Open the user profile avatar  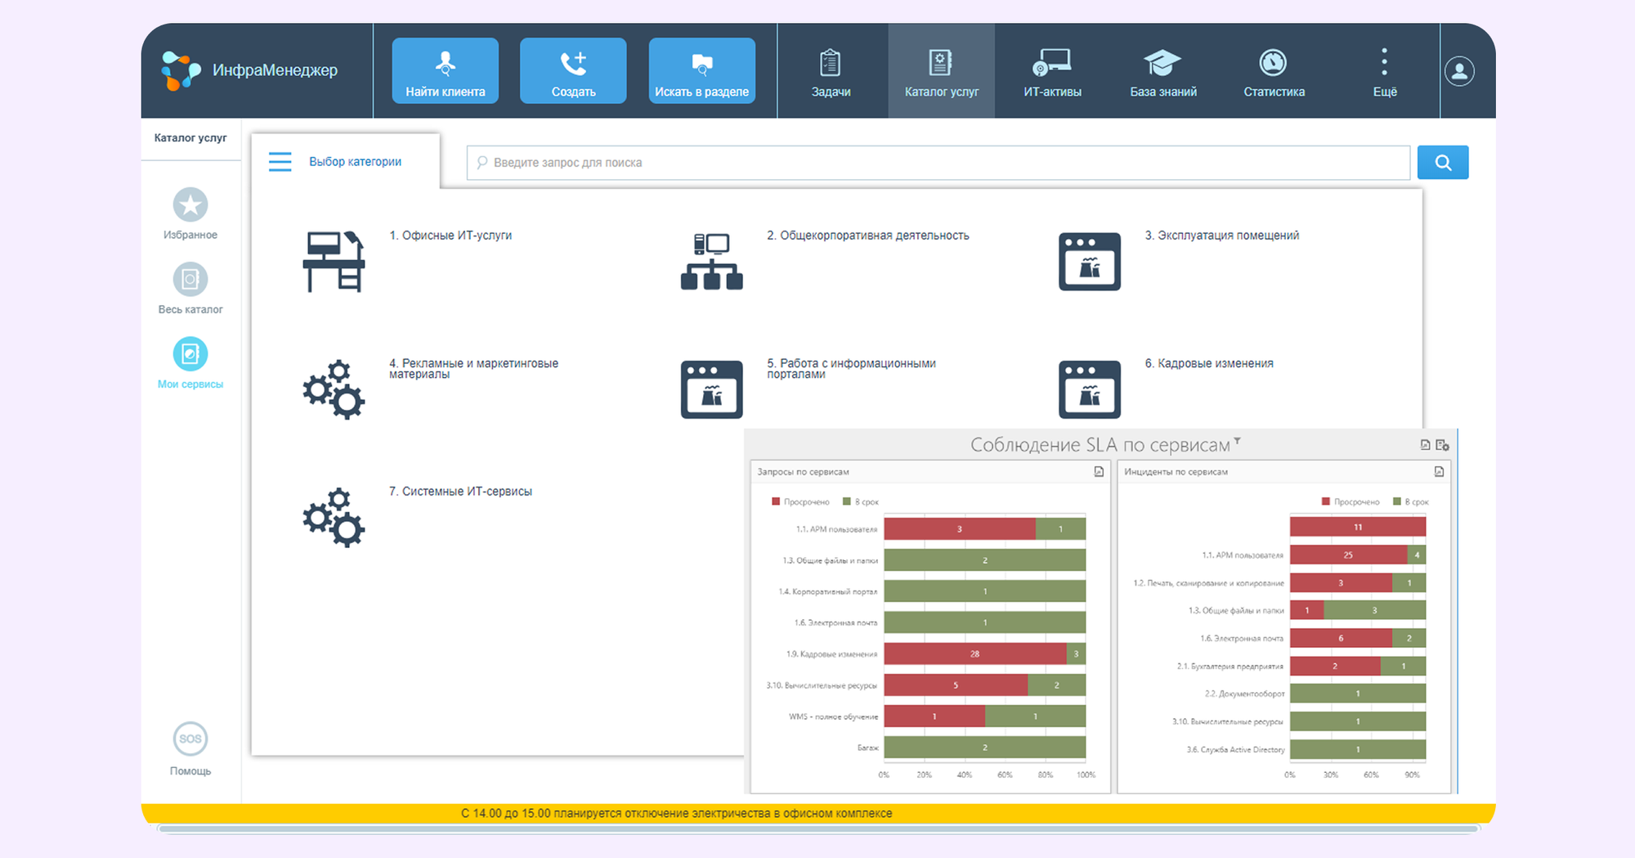tap(1458, 71)
